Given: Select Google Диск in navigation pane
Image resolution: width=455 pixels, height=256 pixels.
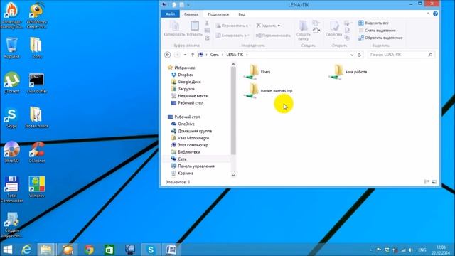Looking at the screenshot, I should pyautogui.click(x=186, y=82).
